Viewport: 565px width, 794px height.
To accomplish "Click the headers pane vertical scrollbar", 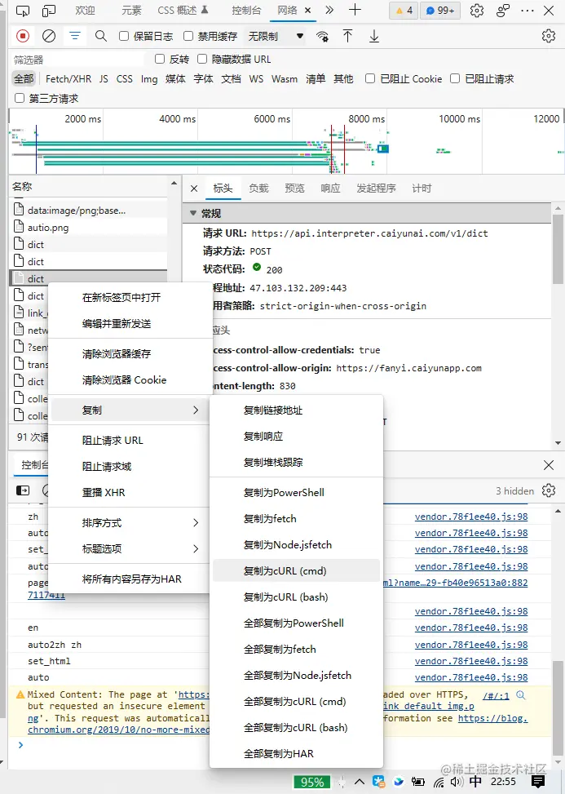I will point(558,248).
